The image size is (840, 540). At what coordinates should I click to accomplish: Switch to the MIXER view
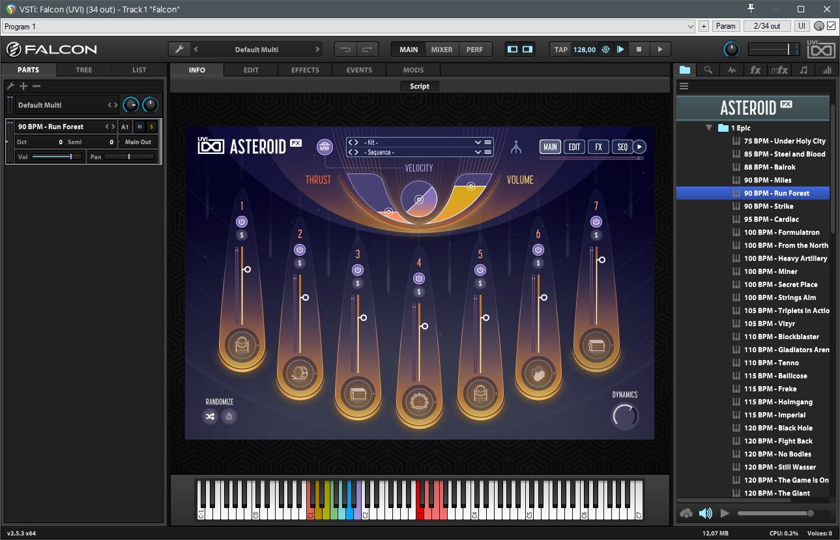[441, 50]
